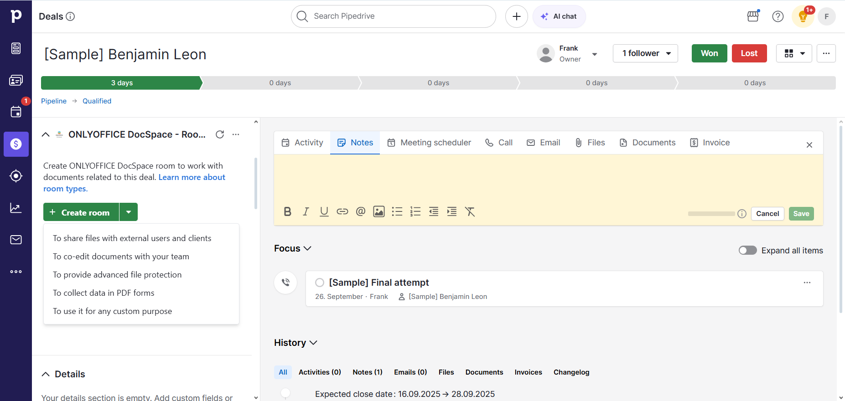Apply underline formatting to note
The image size is (845, 401).
click(324, 211)
